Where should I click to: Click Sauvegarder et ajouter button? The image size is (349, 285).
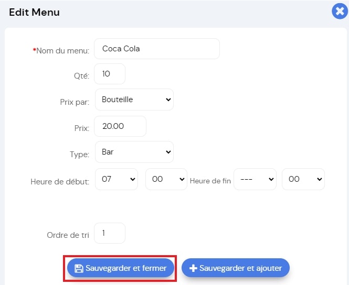tap(236, 268)
